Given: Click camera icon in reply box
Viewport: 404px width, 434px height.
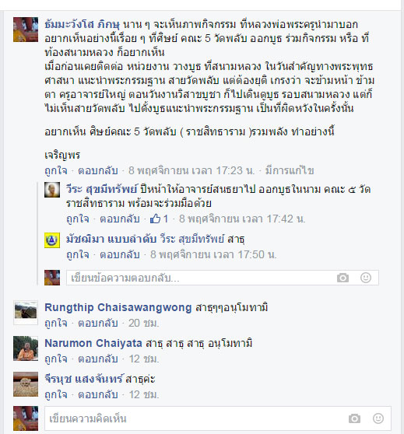Looking at the screenshot, I should point(343,278).
